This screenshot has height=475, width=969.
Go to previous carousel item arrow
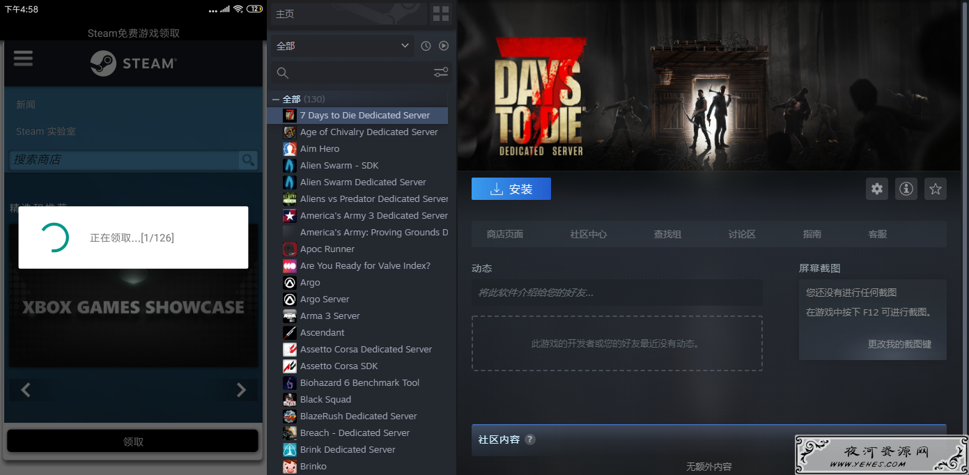click(26, 390)
